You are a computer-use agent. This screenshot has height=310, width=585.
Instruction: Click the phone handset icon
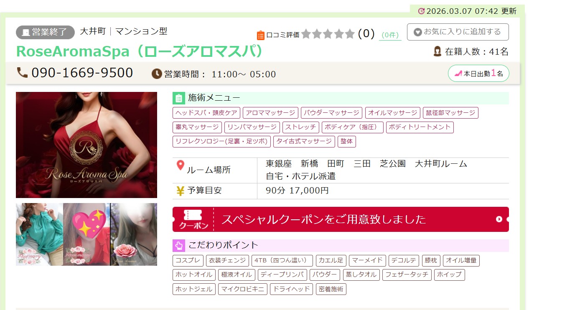click(x=22, y=73)
